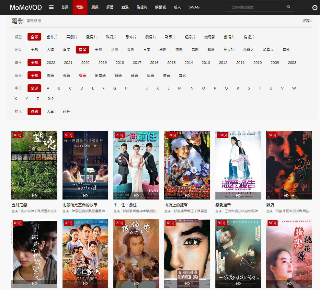Click the search keyword input field

pyautogui.click(x=257, y=7)
